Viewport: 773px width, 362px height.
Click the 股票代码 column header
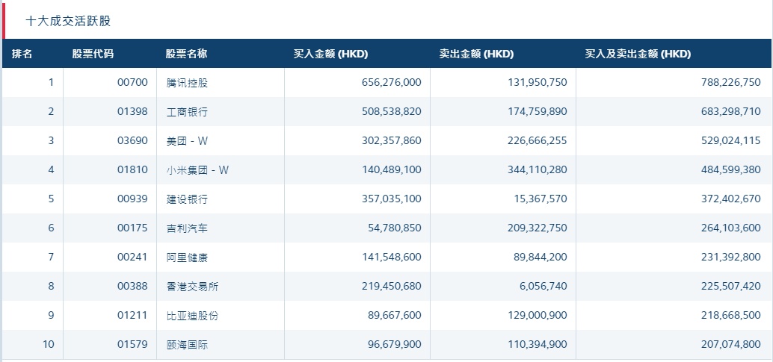click(93, 54)
